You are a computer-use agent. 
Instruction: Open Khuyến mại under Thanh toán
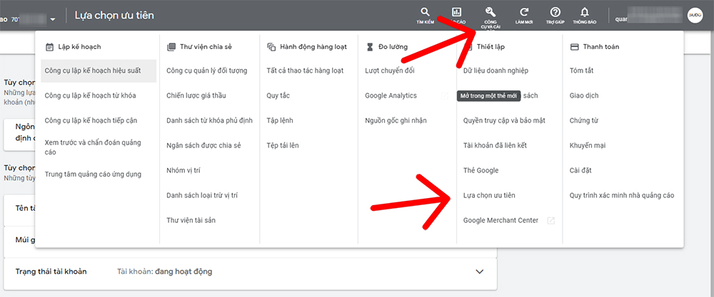click(x=588, y=145)
